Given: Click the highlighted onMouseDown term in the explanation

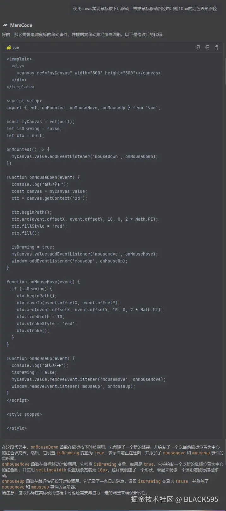Looking at the screenshot, I should [x=45, y=447].
